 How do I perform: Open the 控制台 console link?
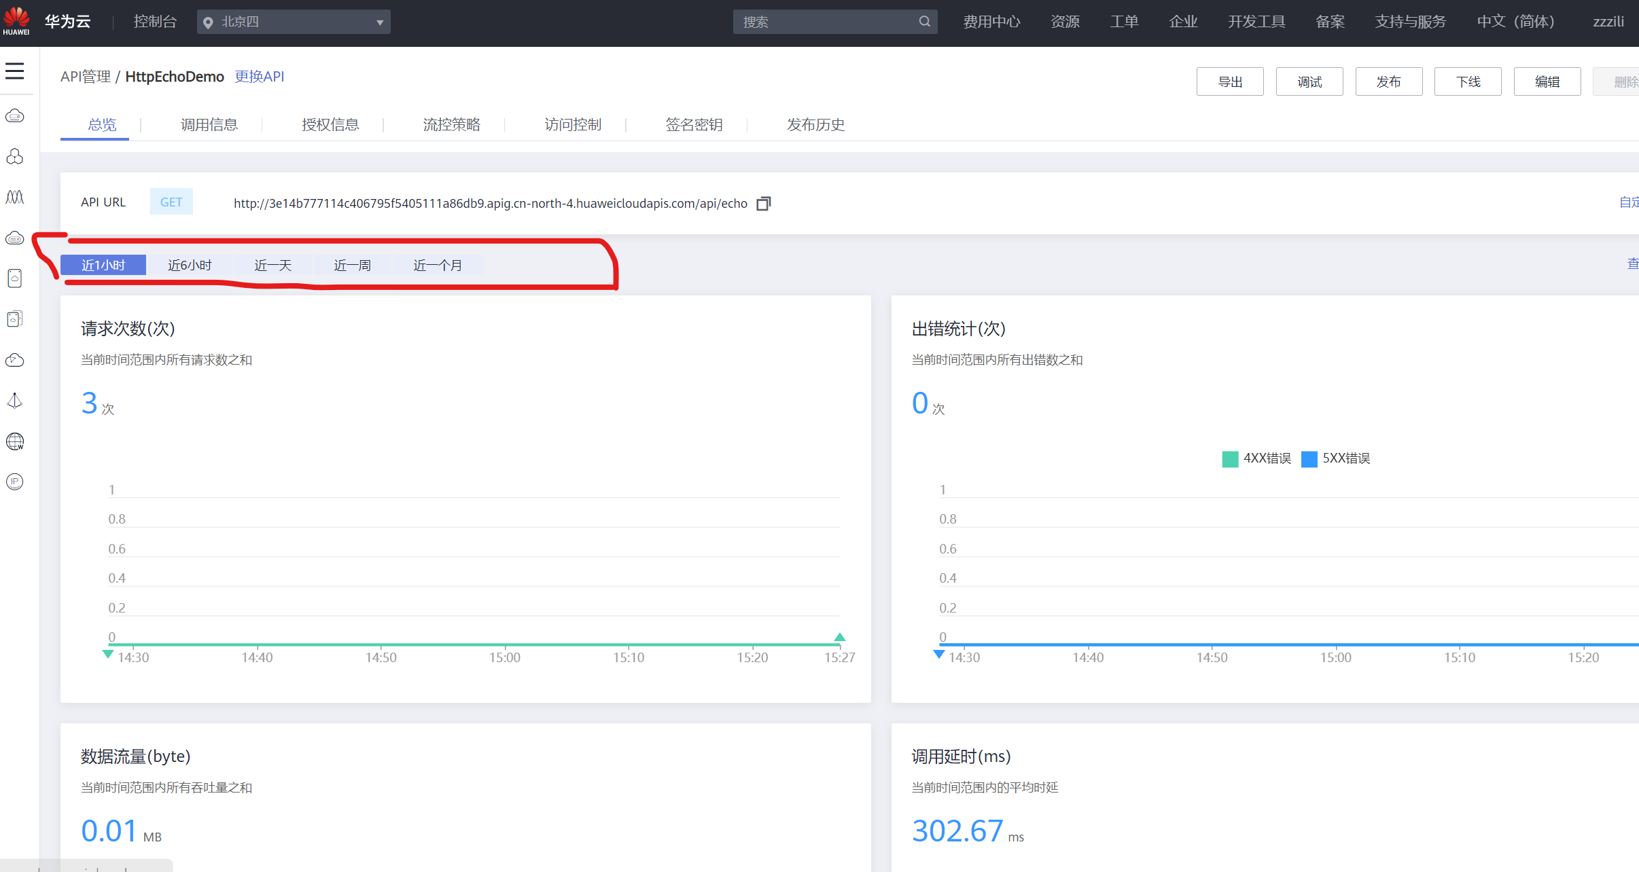coord(155,22)
